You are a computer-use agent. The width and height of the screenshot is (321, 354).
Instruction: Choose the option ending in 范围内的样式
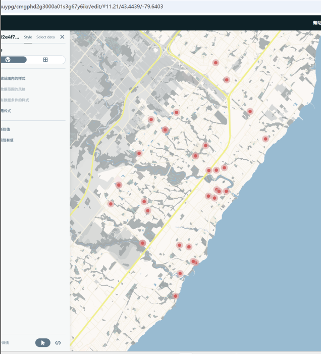13,78
